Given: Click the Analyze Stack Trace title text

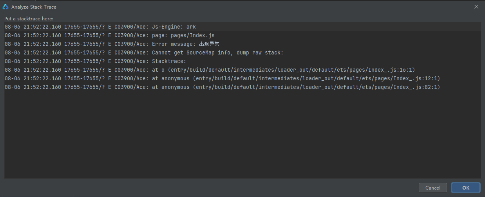Looking at the screenshot, I should (x=34, y=7).
